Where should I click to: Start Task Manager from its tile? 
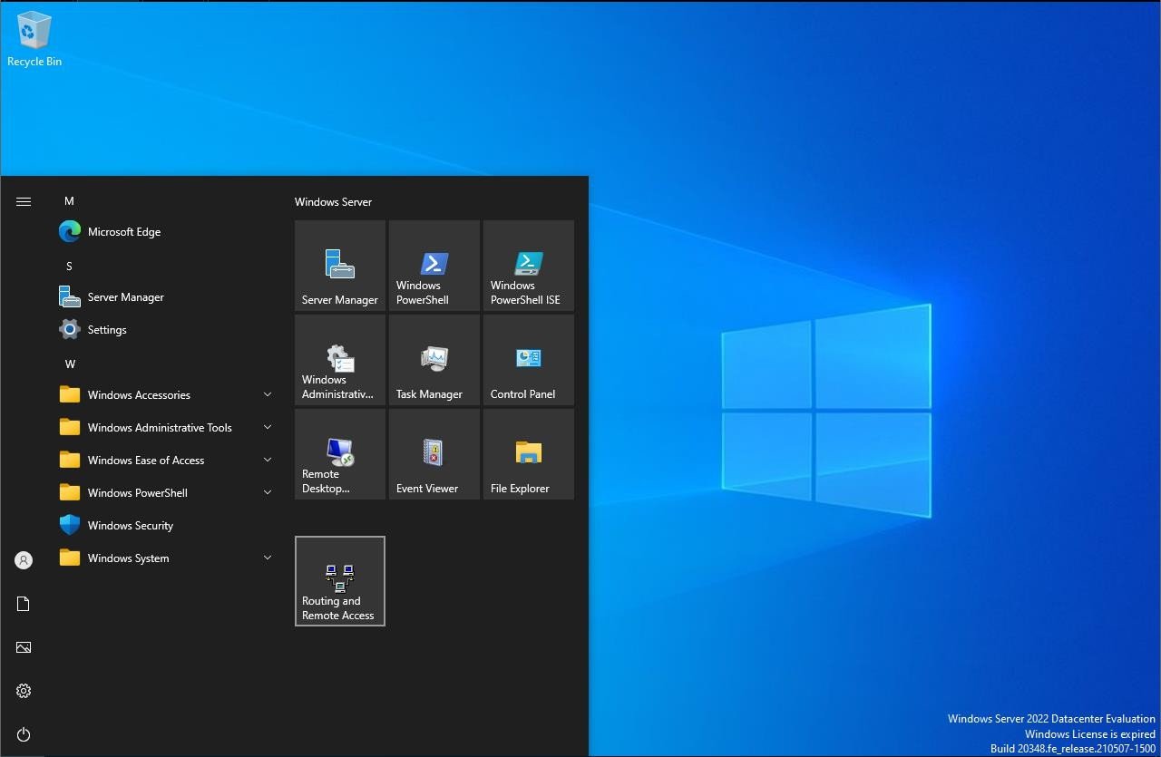[434, 360]
